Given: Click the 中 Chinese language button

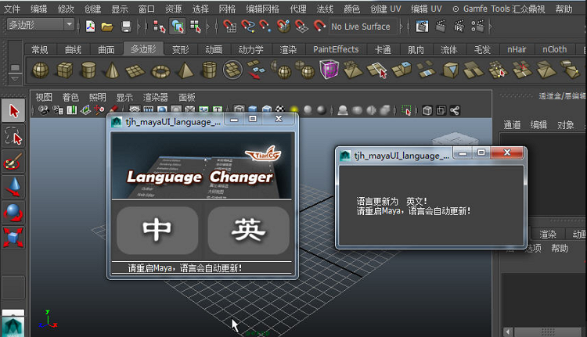Looking at the screenshot, I should (157, 230).
